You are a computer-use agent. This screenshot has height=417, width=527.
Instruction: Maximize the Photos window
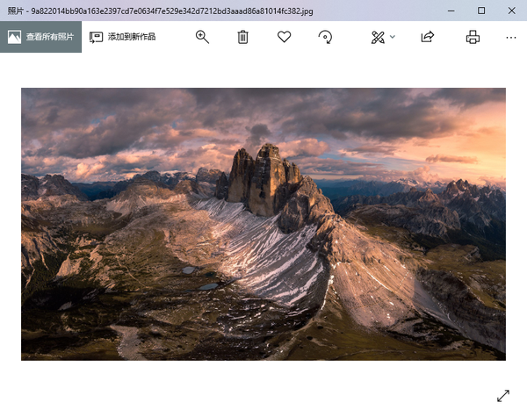pos(481,11)
